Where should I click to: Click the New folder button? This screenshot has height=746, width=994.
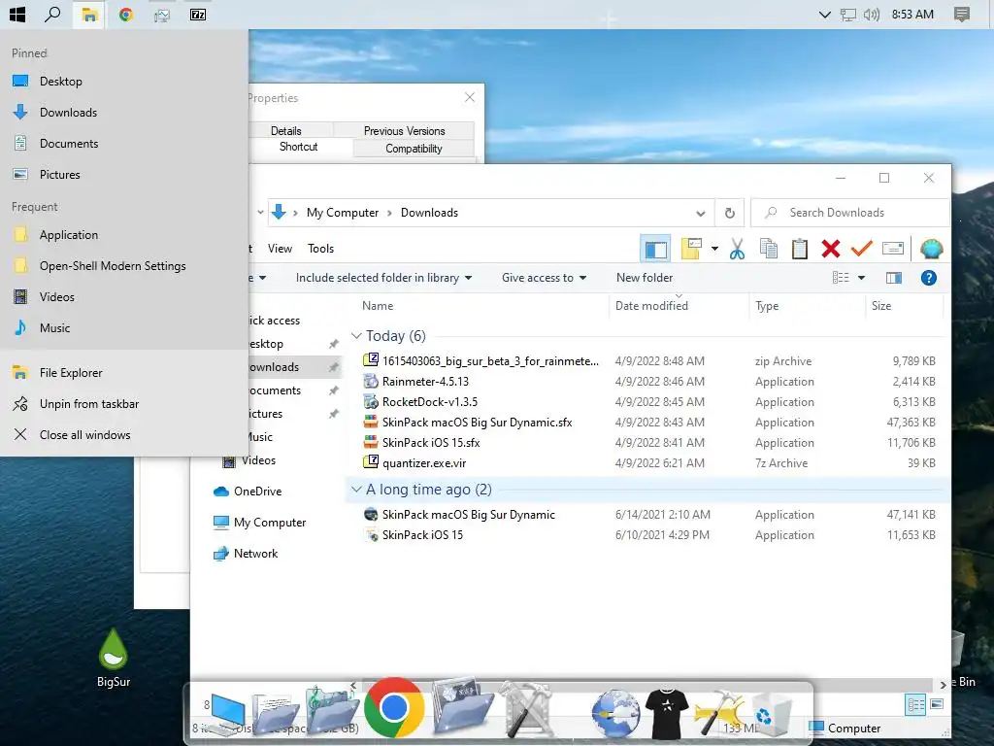(645, 278)
